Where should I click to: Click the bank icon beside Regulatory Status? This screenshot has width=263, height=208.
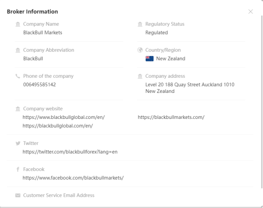click(140, 24)
